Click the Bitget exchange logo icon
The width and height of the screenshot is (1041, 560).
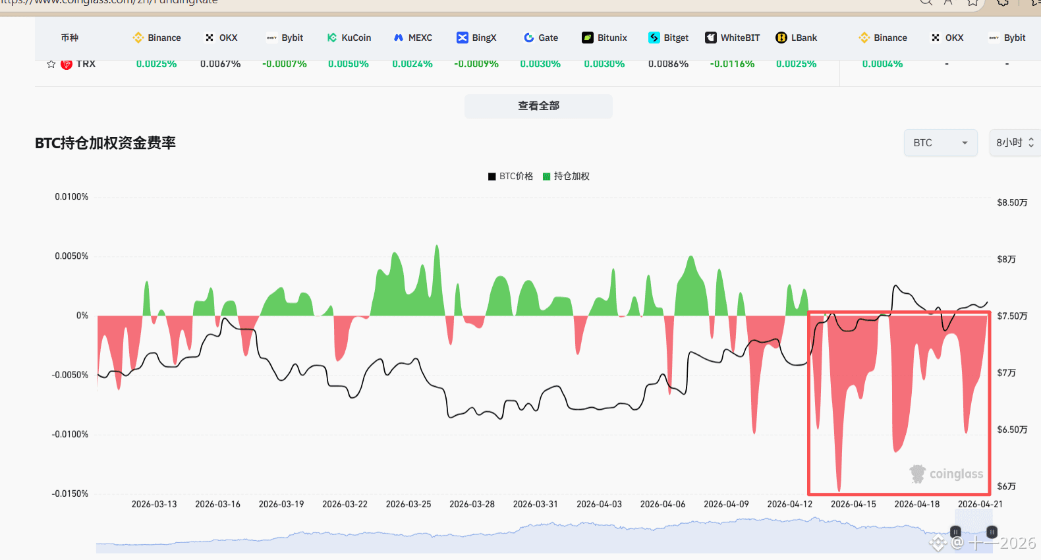click(x=654, y=38)
